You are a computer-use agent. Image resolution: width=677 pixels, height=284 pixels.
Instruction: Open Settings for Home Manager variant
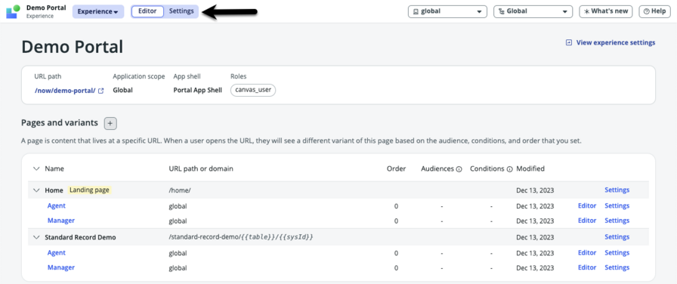pyautogui.click(x=617, y=221)
